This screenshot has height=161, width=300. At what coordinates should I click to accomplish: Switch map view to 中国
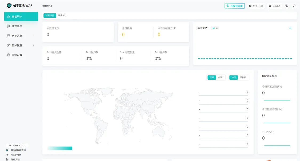point(220,78)
